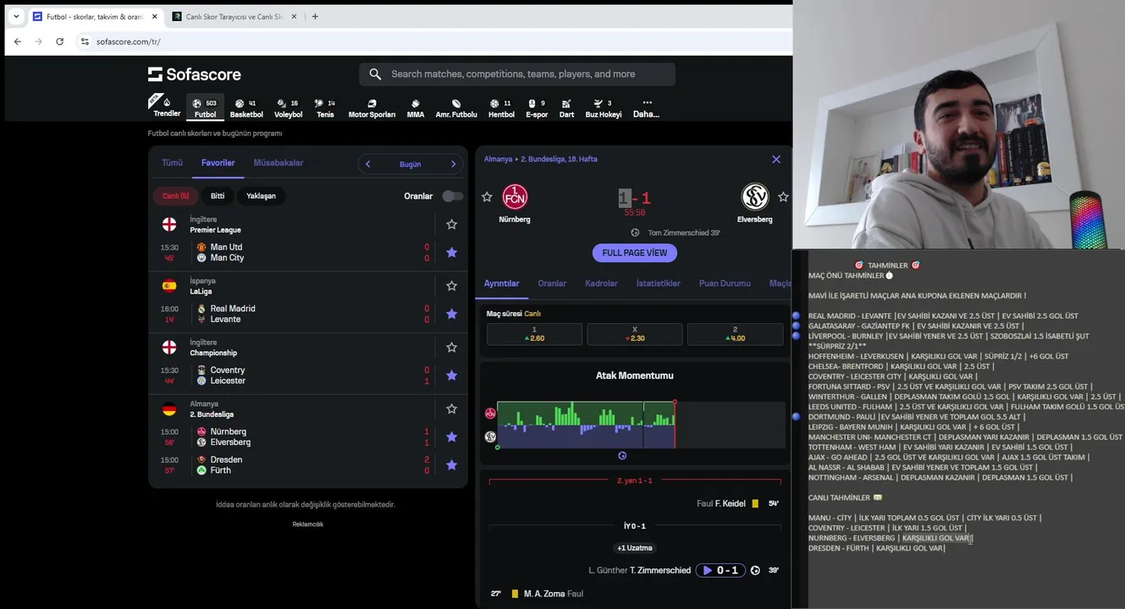Image resolution: width=1125 pixels, height=609 pixels.
Task: Favorite Nürnberg with the star icon
Action: click(x=487, y=197)
